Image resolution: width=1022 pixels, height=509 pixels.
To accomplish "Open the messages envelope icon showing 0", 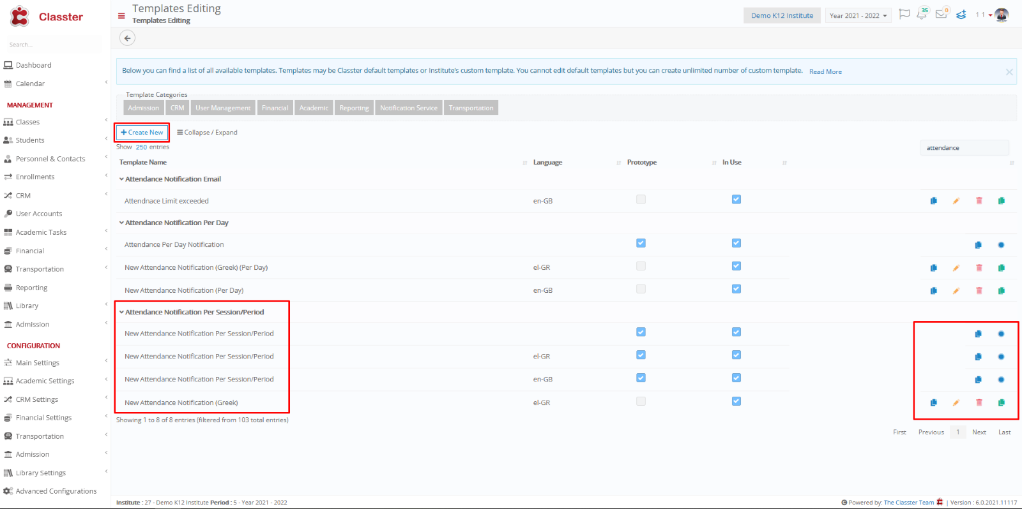I will [x=942, y=13].
